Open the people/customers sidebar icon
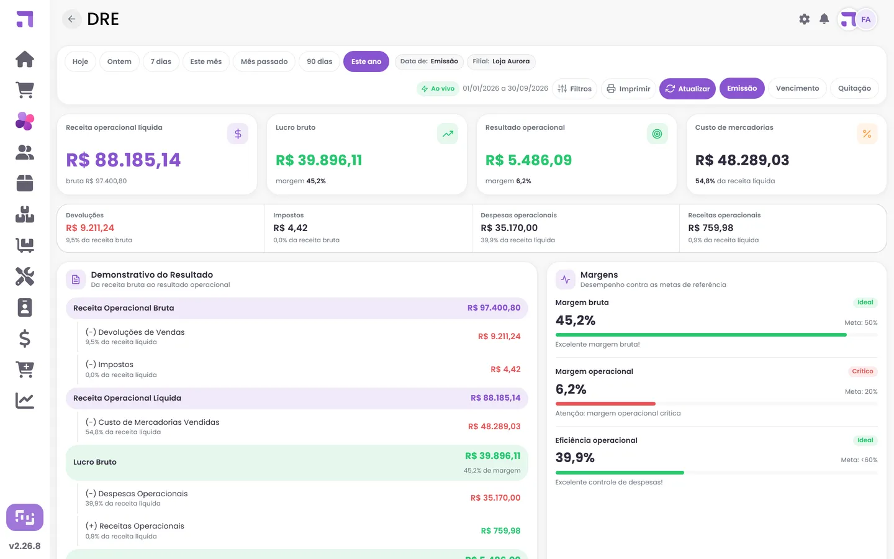 tap(25, 152)
